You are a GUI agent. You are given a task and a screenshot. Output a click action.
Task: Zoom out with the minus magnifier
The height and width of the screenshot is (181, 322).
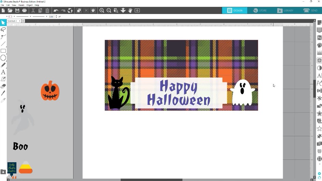[109, 11]
